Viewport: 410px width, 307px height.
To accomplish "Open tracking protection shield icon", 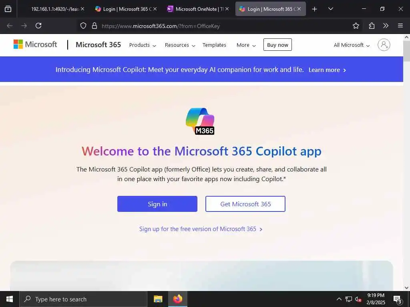I will click(x=83, y=26).
